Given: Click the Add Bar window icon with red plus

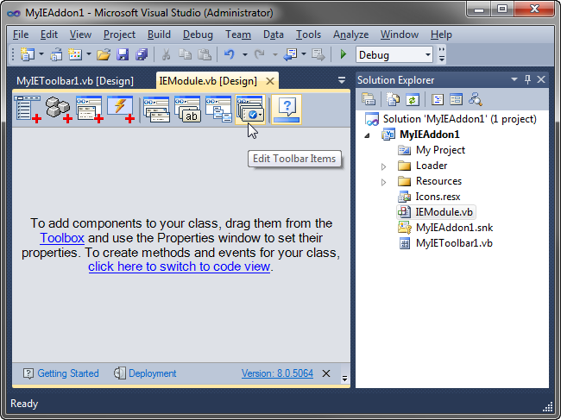Looking at the screenshot, I should 90,110.
